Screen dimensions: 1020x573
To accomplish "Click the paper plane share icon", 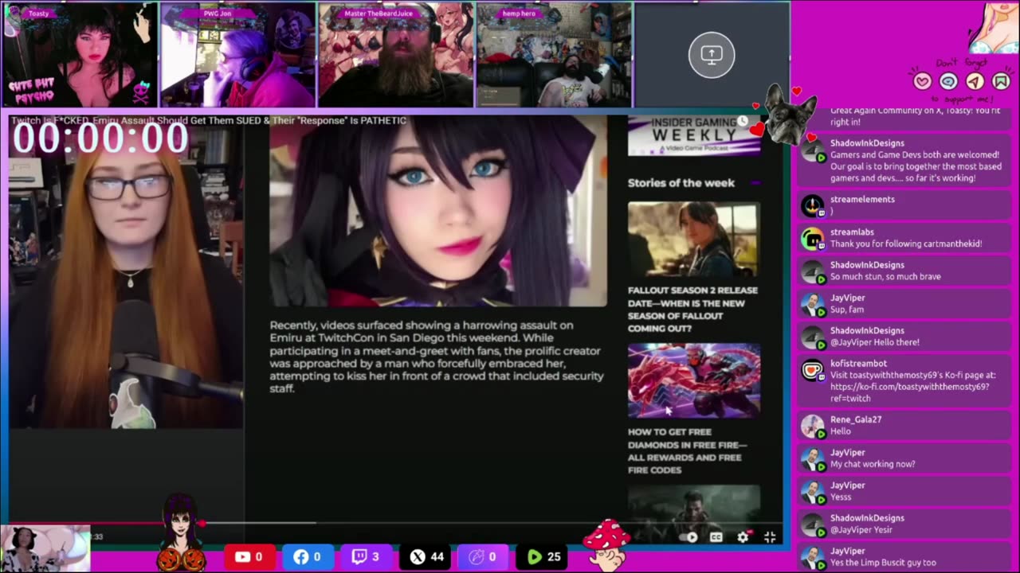I will [975, 81].
